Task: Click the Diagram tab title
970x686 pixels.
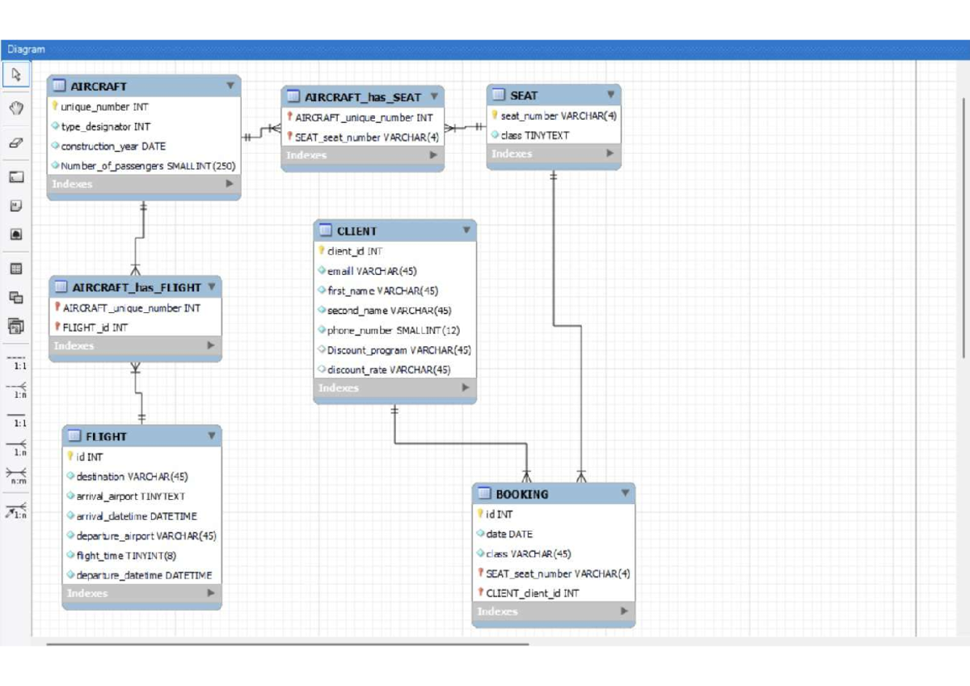Action: pos(27,49)
